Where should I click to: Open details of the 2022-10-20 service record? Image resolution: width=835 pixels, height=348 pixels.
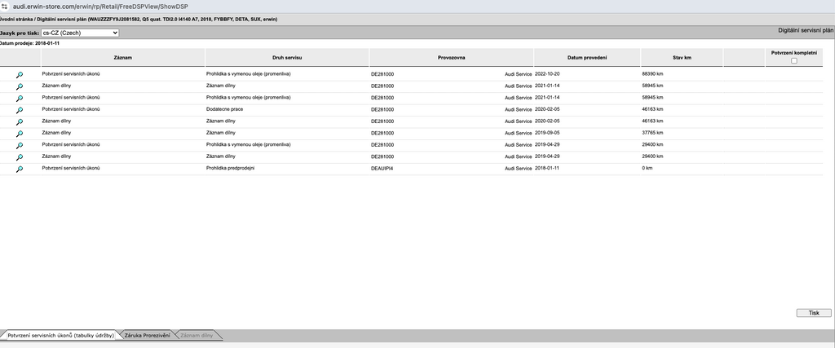tap(19, 74)
